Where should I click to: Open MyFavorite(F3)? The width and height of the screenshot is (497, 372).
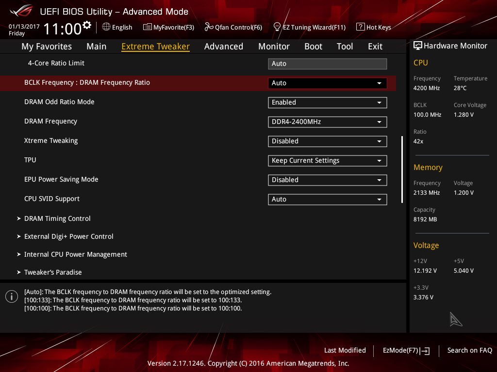tap(168, 27)
